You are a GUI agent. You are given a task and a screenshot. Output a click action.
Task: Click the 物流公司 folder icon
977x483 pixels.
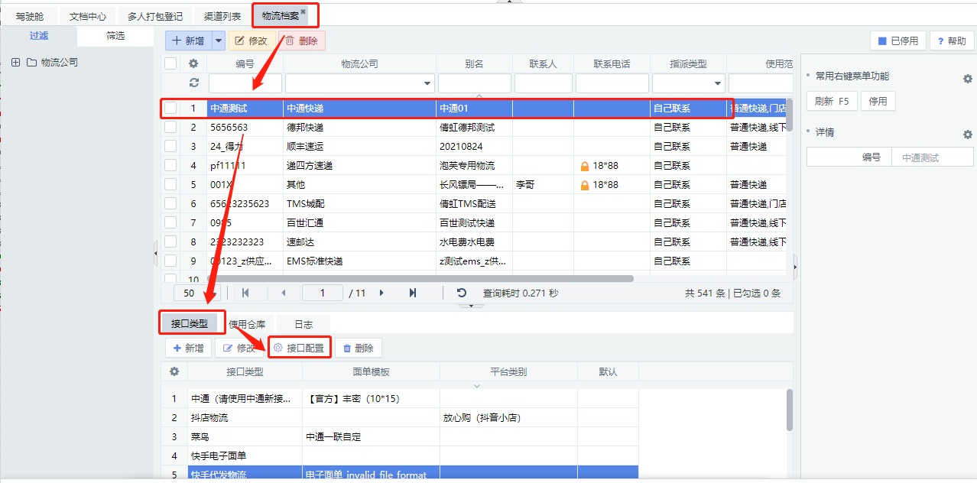click(32, 63)
